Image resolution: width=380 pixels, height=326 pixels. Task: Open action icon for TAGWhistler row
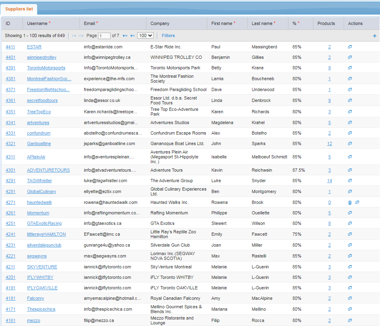350,181
